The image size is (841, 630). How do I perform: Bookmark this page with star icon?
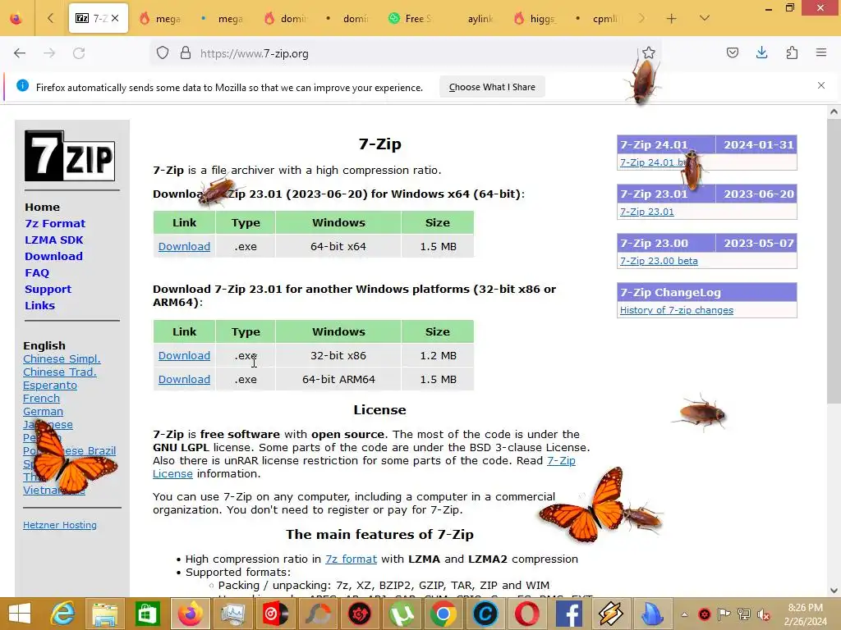tap(649, 53)
